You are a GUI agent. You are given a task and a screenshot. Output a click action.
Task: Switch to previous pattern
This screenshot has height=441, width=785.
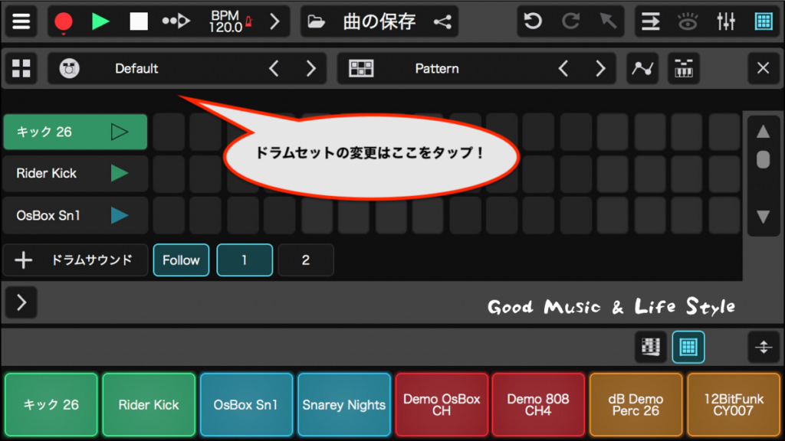pos(563,68)
